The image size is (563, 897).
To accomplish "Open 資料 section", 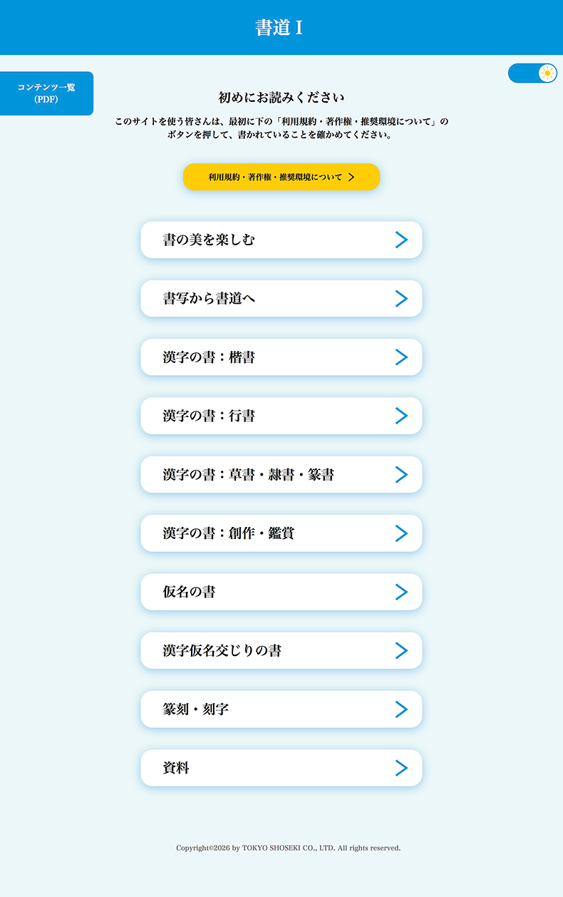I will [x=281, y=768].
